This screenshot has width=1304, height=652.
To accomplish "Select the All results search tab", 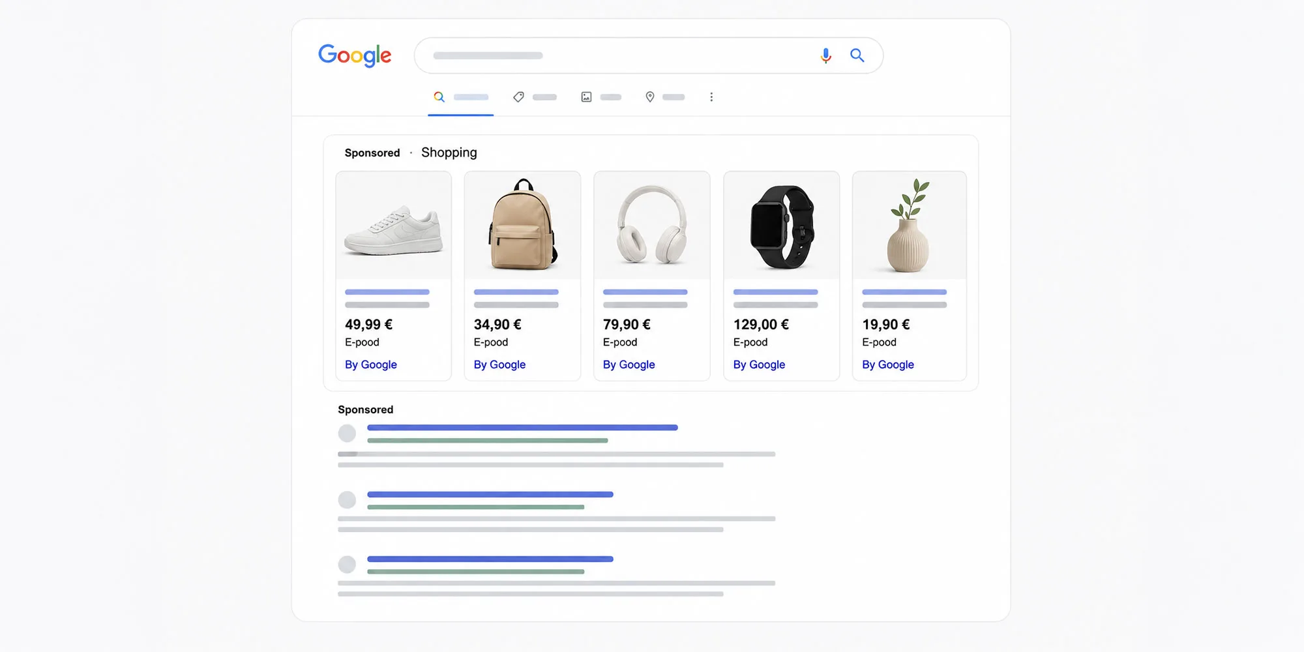I will click(x=460, y=97).
